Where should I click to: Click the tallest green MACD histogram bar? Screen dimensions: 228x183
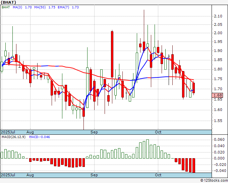pyautogui.click(x=148, y=149)
